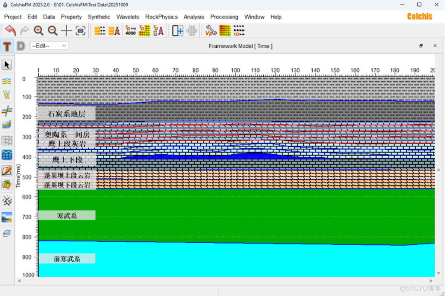Open the RockPhysics menu
The image size is (445, 296).
point(161,17)
